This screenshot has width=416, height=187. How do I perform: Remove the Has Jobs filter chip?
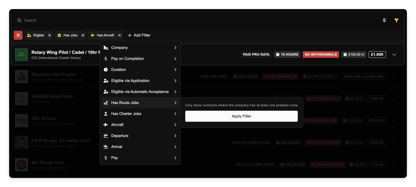point(83,35)
